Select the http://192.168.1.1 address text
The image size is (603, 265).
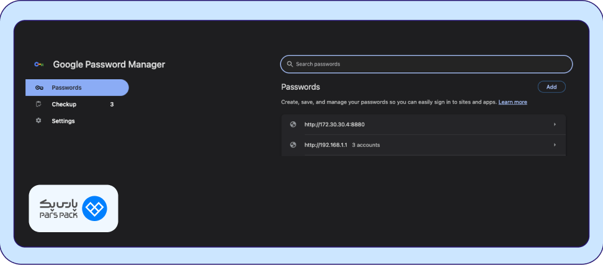pyautogui.click(x=326, y=145)
